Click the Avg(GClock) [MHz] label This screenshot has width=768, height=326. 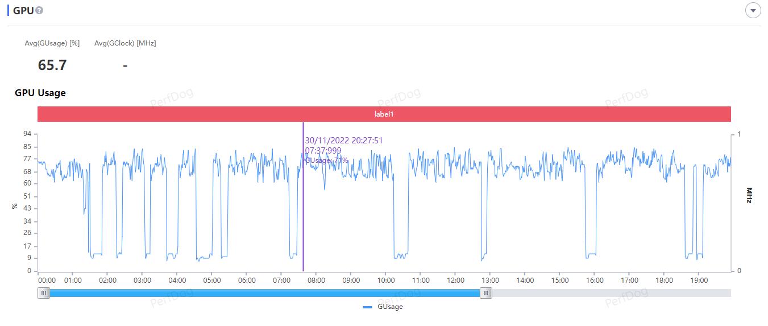pyautogui.click(x=125, y=43)
